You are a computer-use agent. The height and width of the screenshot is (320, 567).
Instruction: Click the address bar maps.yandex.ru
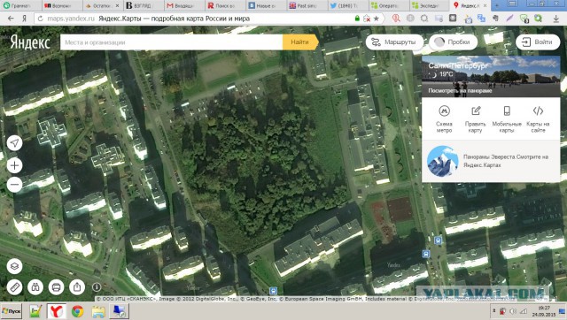(71, 19)
